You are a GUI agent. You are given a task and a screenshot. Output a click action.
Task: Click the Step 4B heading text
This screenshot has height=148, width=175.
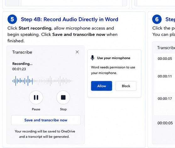(x=69, y=19)
